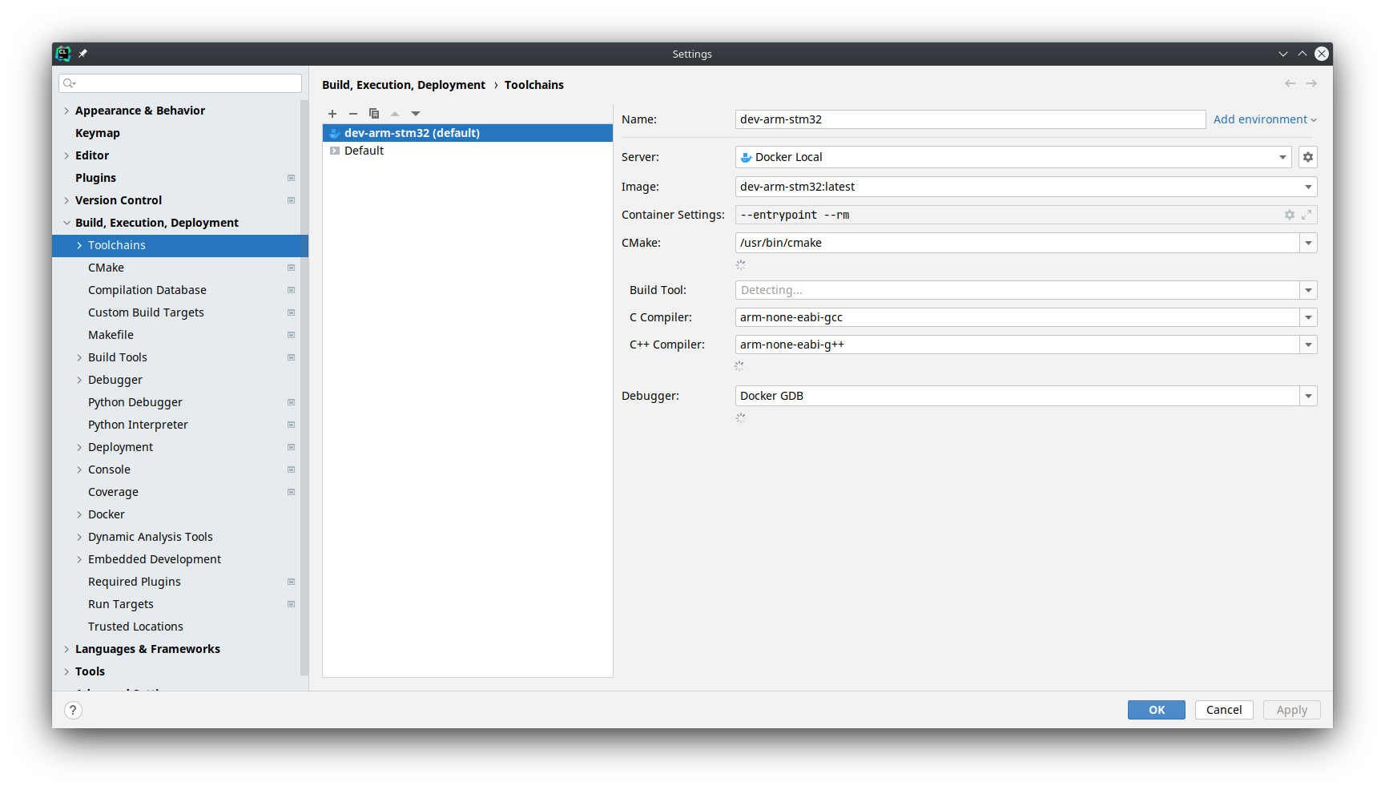The width and height of the screenshot is (1385, 790).
Task: Expand the Languages & Frameworks section
Action: 66,649
